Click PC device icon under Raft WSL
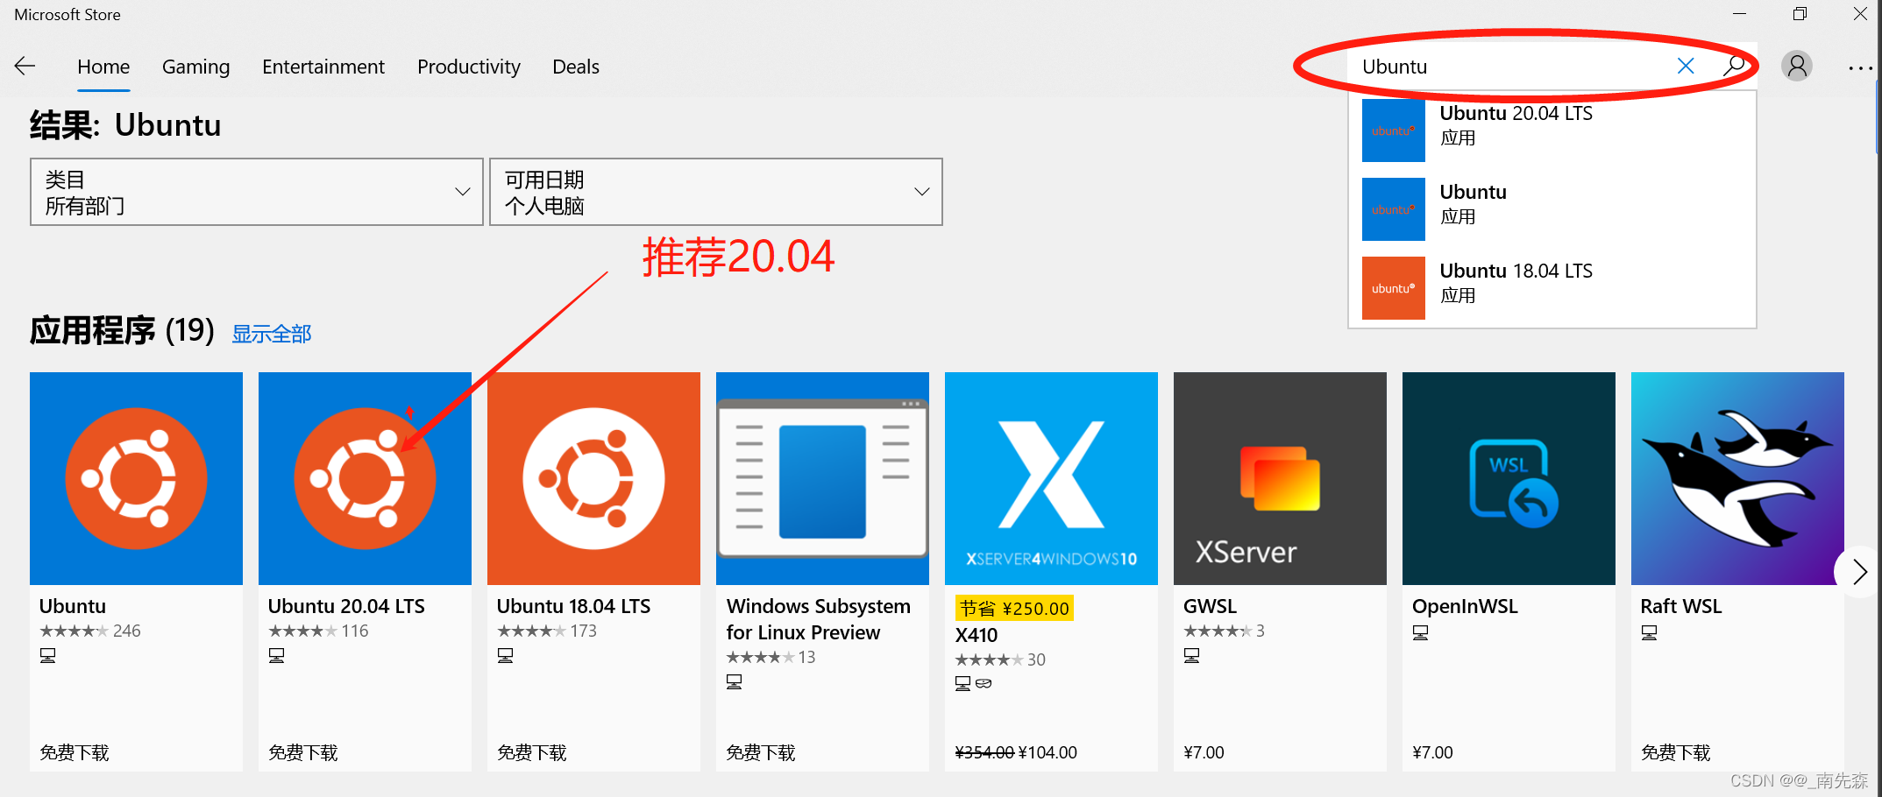 [1650, 632]
